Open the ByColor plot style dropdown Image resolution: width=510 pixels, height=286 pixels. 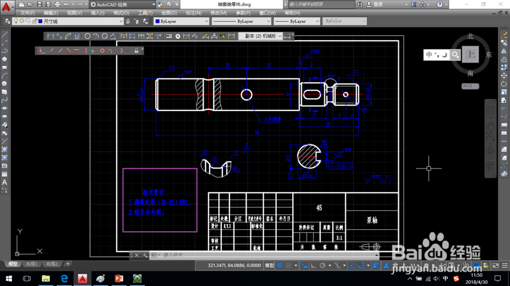(x=345, y=21)
